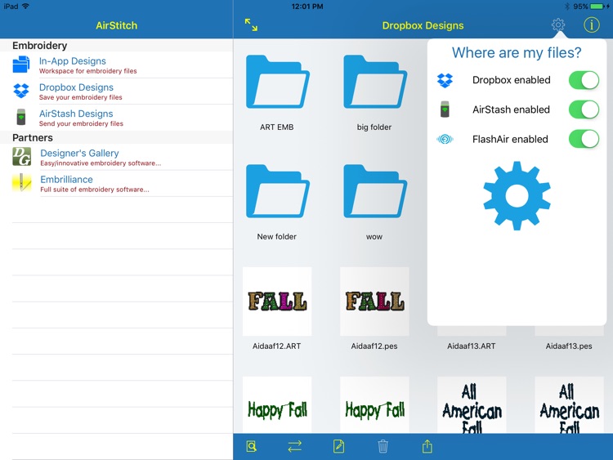Click the 'Send your embroidery files' subtitle

click(x=81, y=123)
